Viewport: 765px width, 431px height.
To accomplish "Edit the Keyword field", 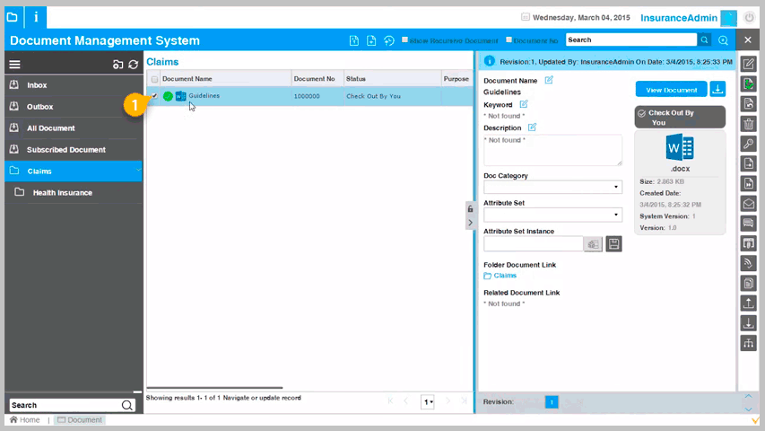I will click(524, 103).
